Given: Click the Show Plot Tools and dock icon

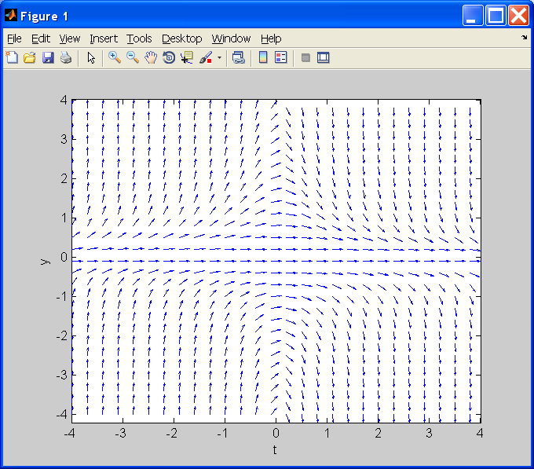Looking at the screenshot, I should click(324, 57).
